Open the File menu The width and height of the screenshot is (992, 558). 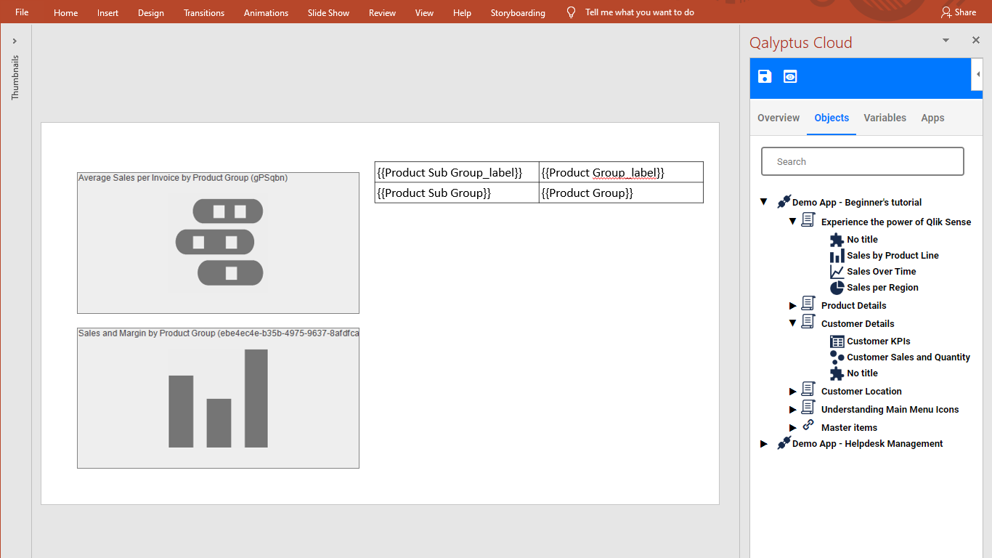point(22,12)
